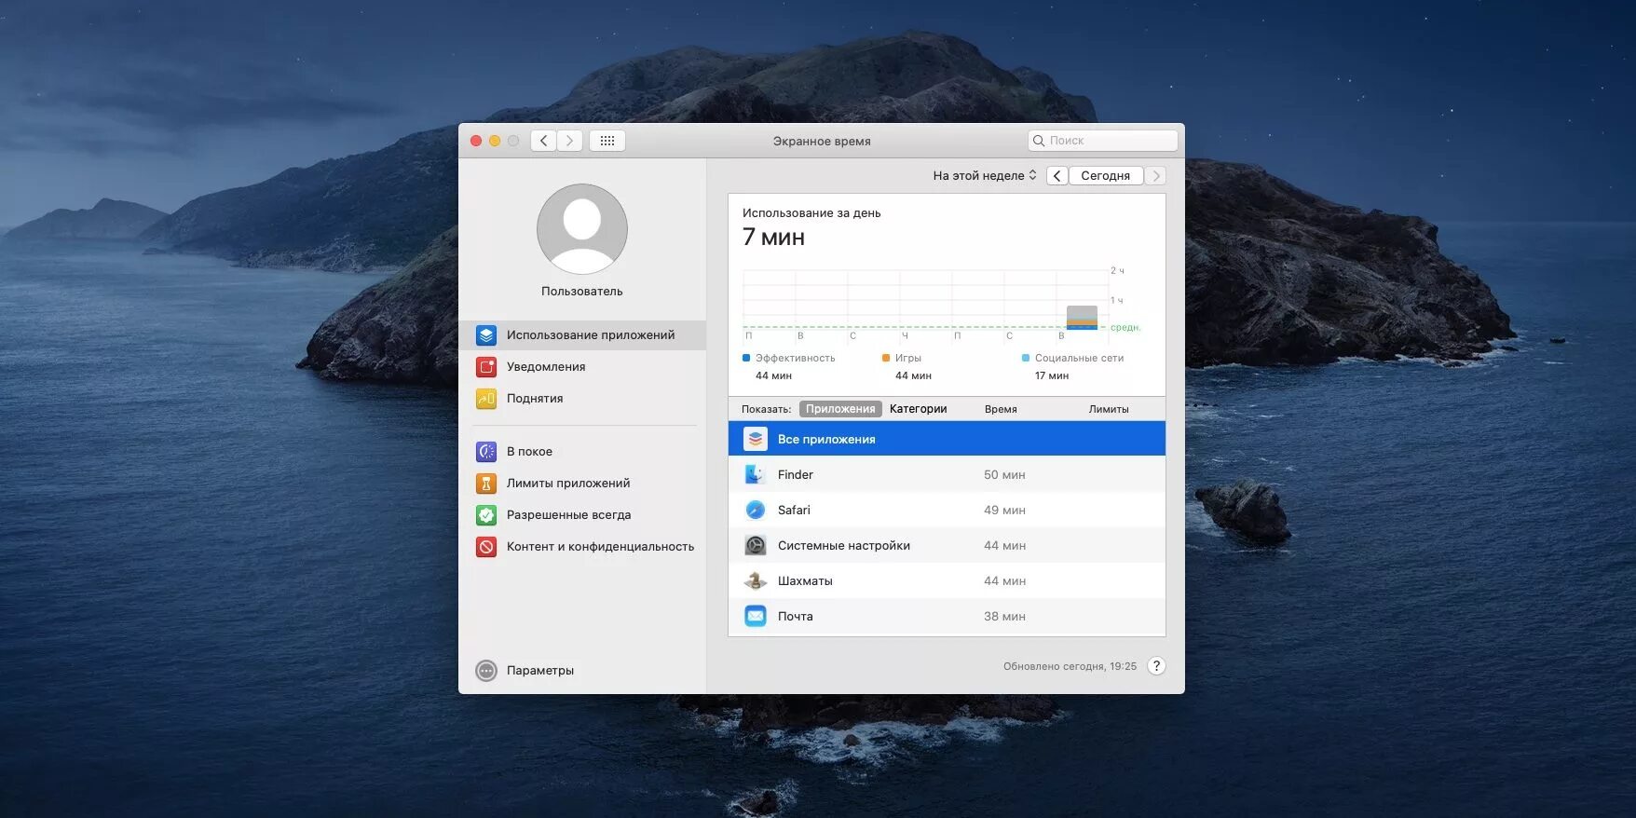Screen dimensions: 1636x818
Task: Open Параметры options icon
Action: pyautogui.click(x=486, y=671)
